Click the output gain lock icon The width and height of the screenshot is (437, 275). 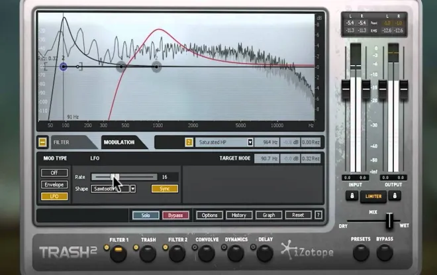395,195
